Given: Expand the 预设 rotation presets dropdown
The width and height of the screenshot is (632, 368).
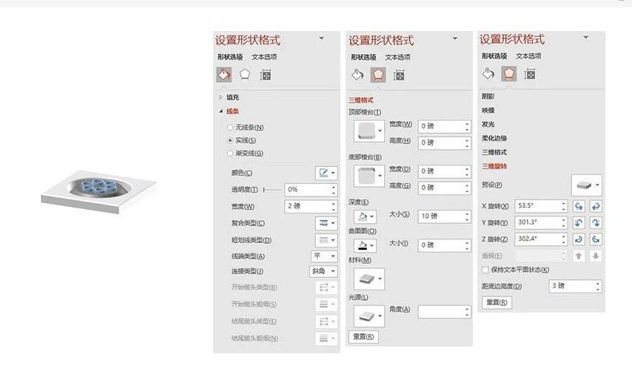Looking at the screenshot, I should click(x=587, y=185).
